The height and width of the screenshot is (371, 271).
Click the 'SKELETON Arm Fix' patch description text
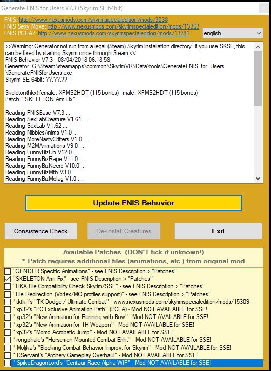coord(83,279)
